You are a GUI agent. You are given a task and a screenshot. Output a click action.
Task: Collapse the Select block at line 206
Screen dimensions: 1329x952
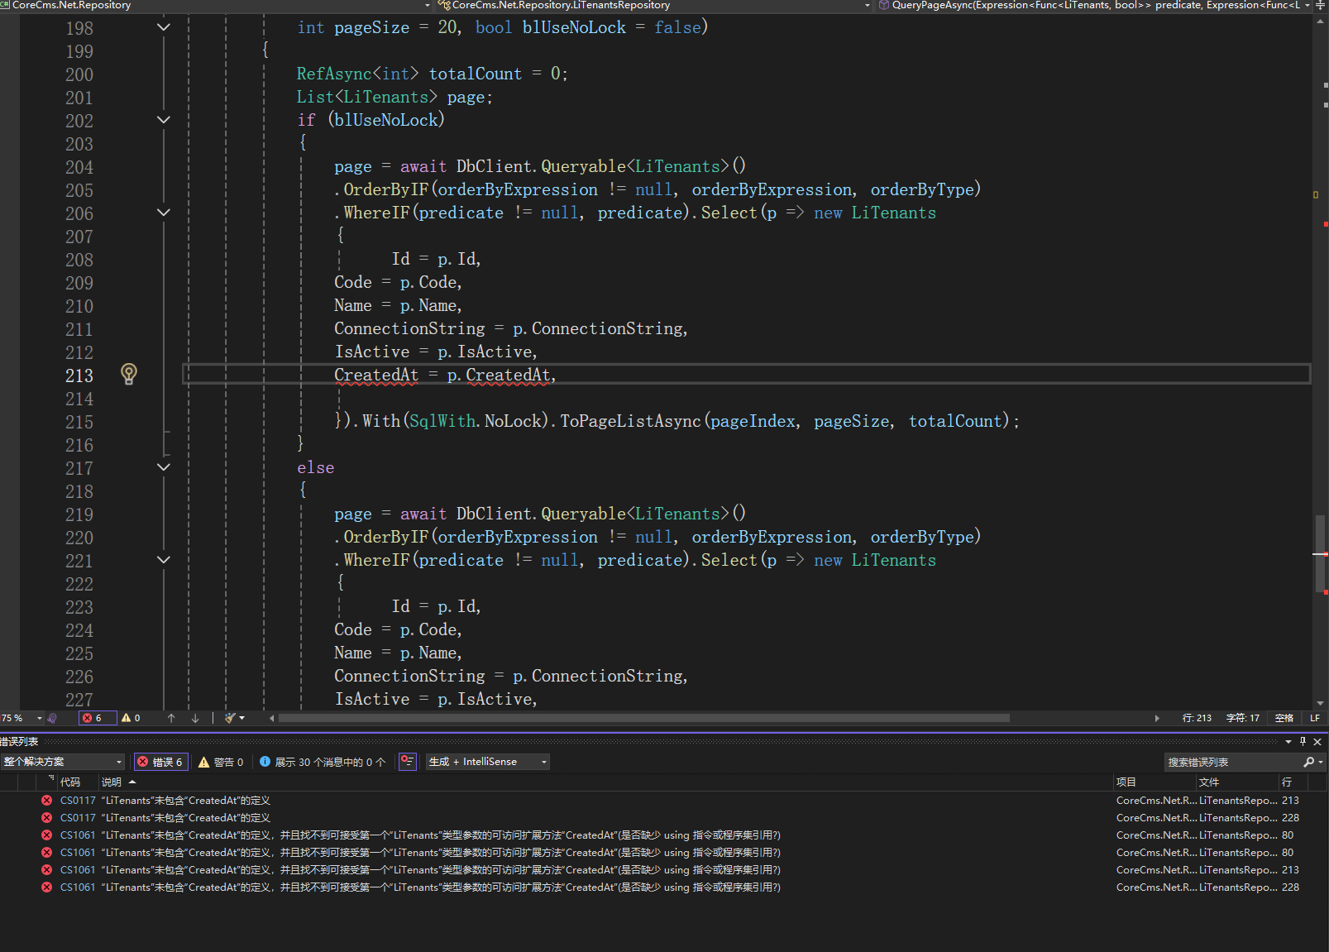click(x=164, y=213)
